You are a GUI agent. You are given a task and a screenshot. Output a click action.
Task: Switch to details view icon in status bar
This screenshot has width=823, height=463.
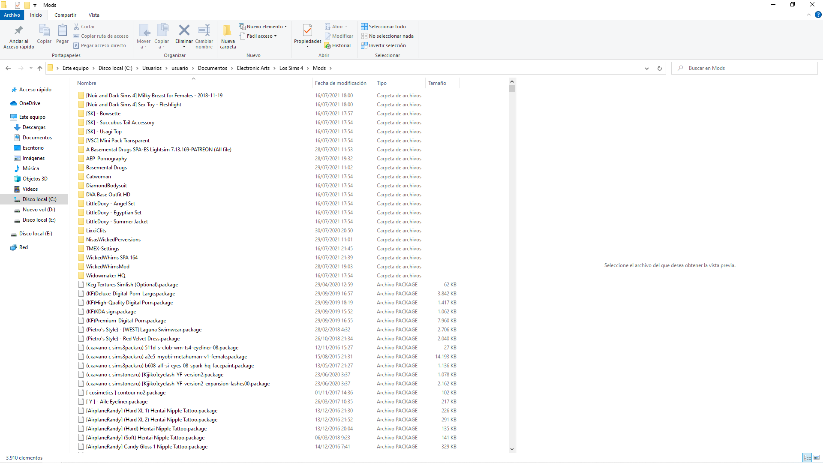pyautogui.click(x=807, y=457)
